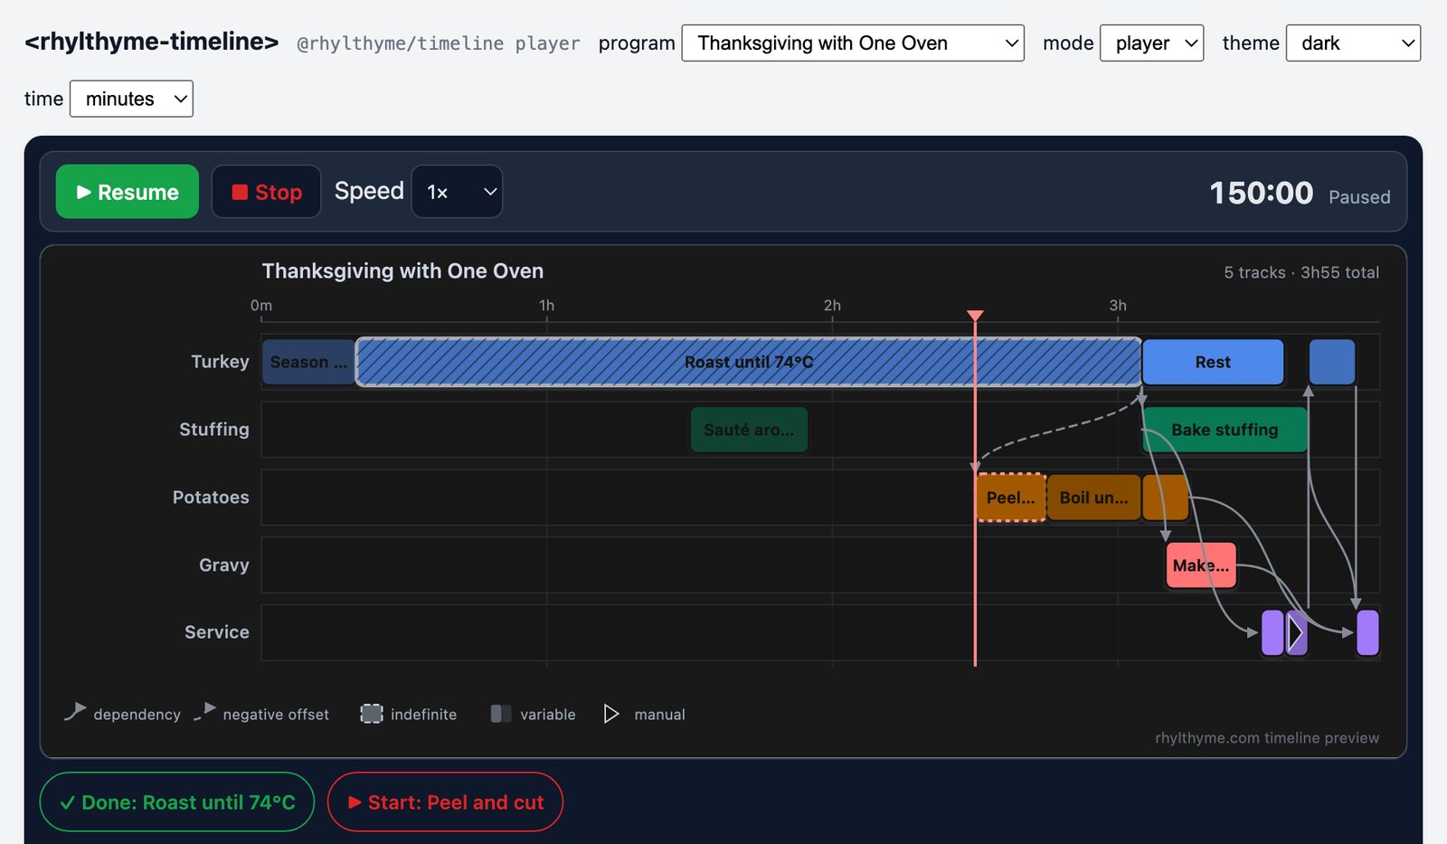Click the 0m tick label

click(261, 306)
